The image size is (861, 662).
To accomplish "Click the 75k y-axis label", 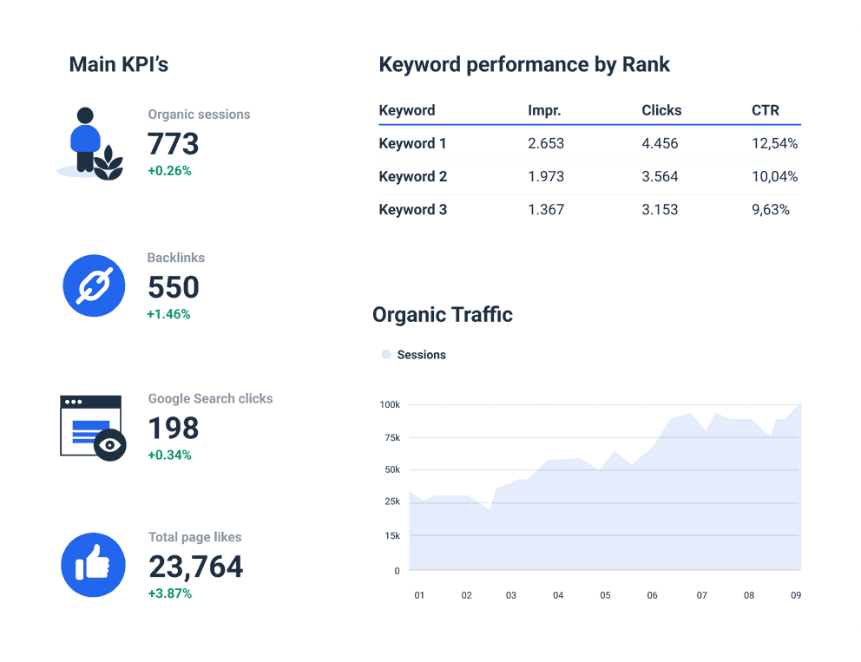I will point(392,437).
